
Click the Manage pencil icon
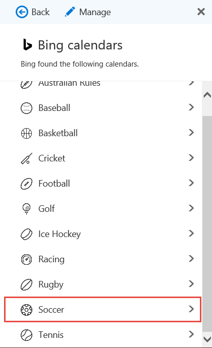click(x=70, y=12)
